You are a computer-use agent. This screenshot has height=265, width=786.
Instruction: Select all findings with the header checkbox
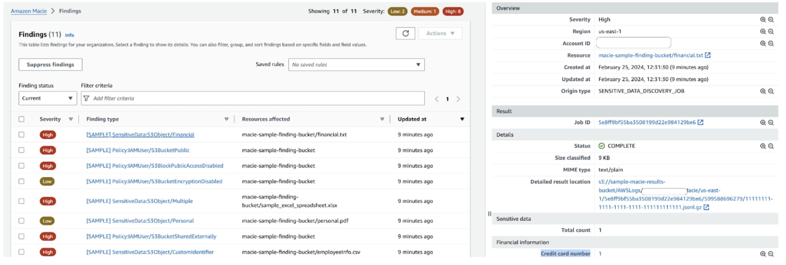pos(21,119)
